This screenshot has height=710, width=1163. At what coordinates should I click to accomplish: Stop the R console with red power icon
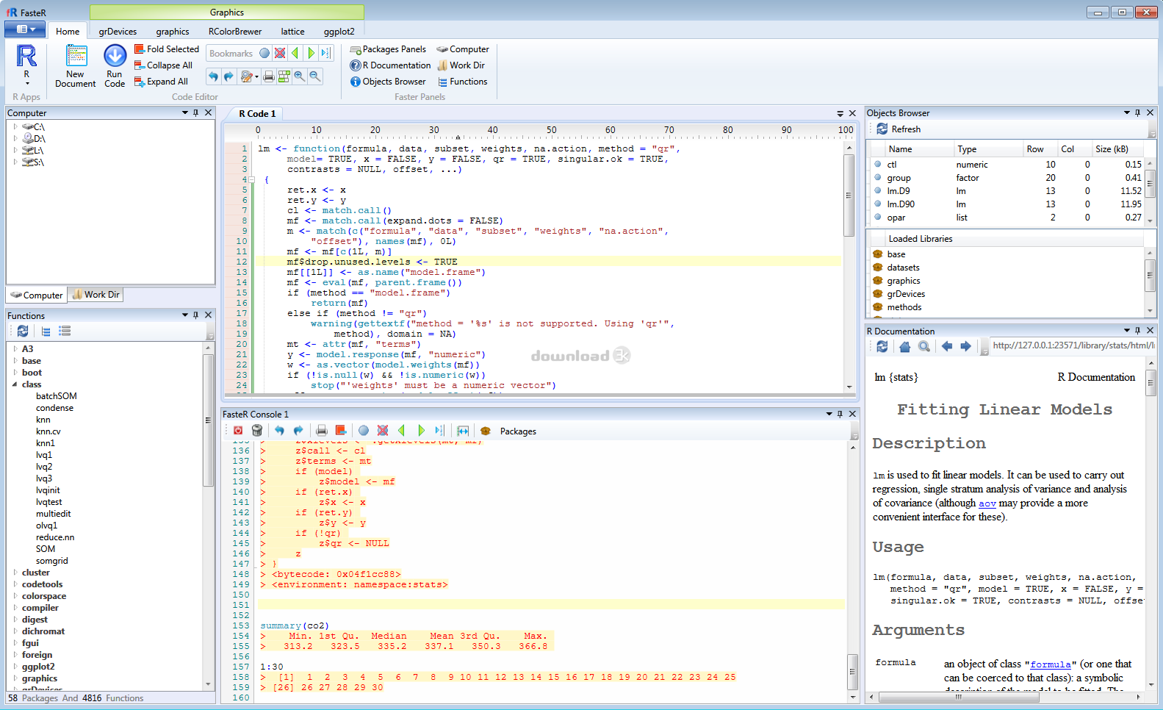[x=238, y=431]
